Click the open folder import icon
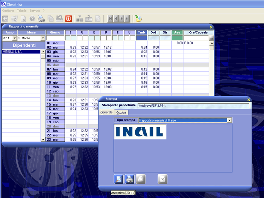Viewport: 264px width, 198px height. tap(138, 18)
